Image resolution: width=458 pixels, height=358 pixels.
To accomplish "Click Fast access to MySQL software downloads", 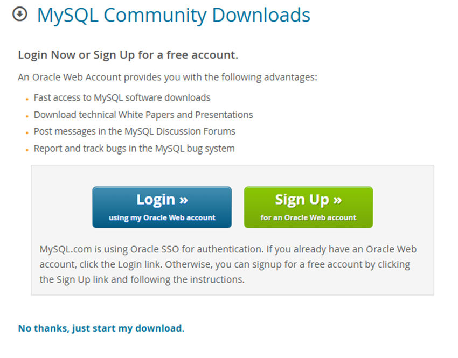I will click(x=121, y=97).
